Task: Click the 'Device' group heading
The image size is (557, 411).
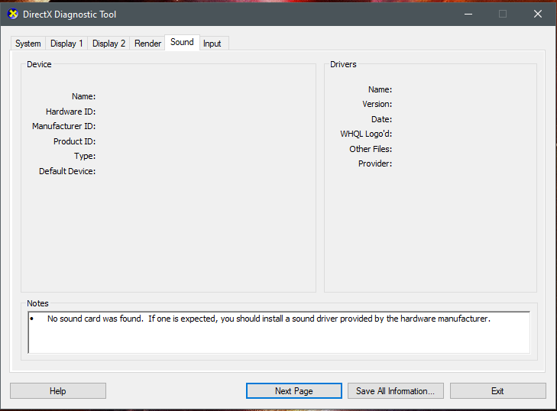Action: [x=39, y=64]
